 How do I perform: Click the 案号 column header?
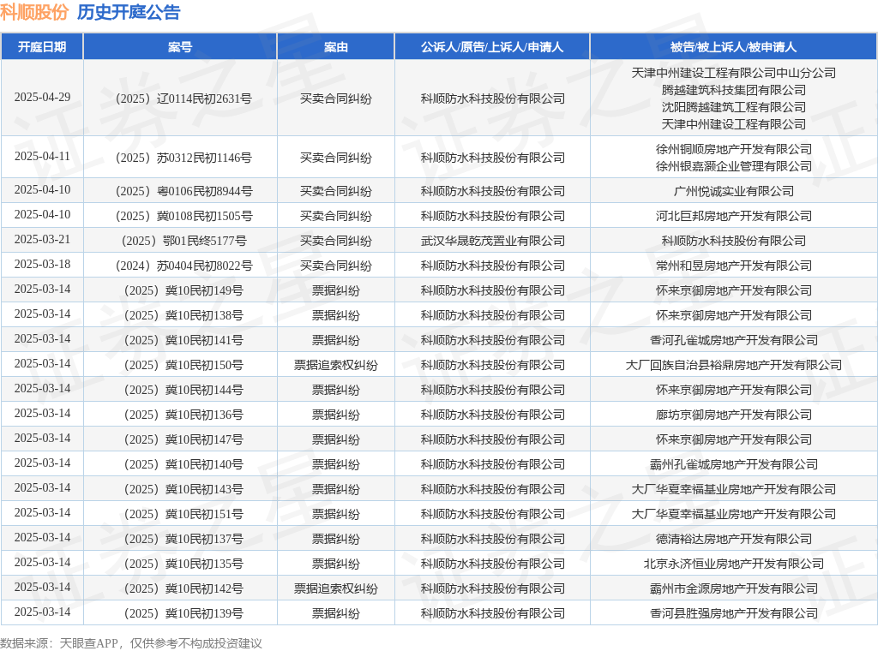180,47
